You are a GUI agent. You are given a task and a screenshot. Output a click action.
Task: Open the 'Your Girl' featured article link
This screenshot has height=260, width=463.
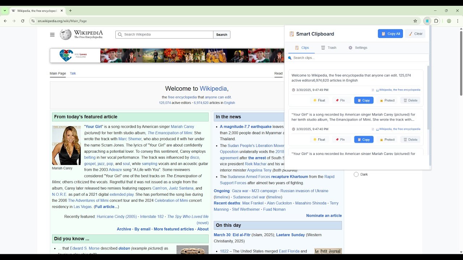click(94, 127)
